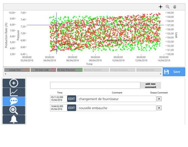Select the crosshair cursor tool

(x=161, y=7)
